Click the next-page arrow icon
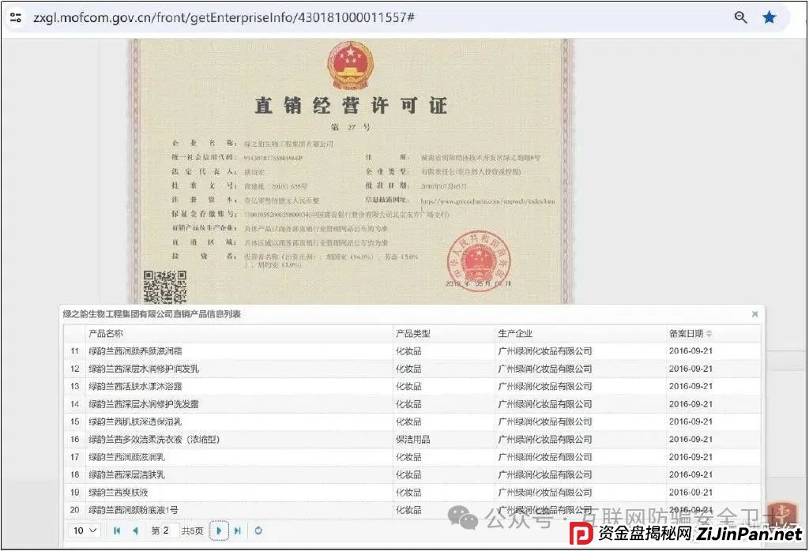The height and width of the screenshot is (551, 809). (219, 531)
